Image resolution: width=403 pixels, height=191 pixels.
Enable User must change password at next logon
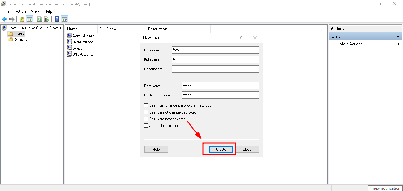click(x=146, y=105)
